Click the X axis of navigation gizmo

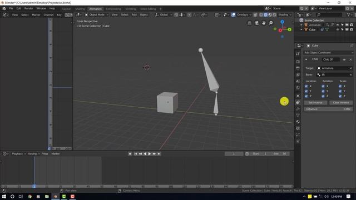[x=280, y=31]
